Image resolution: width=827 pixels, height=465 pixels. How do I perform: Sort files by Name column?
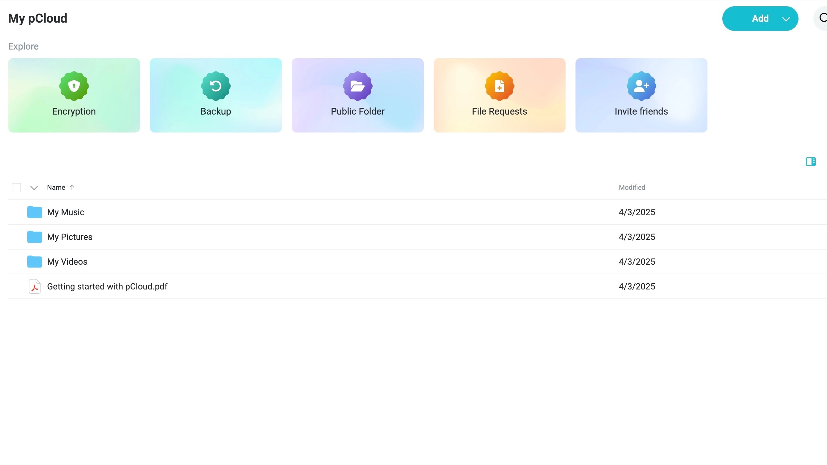[x=56, y=187]
